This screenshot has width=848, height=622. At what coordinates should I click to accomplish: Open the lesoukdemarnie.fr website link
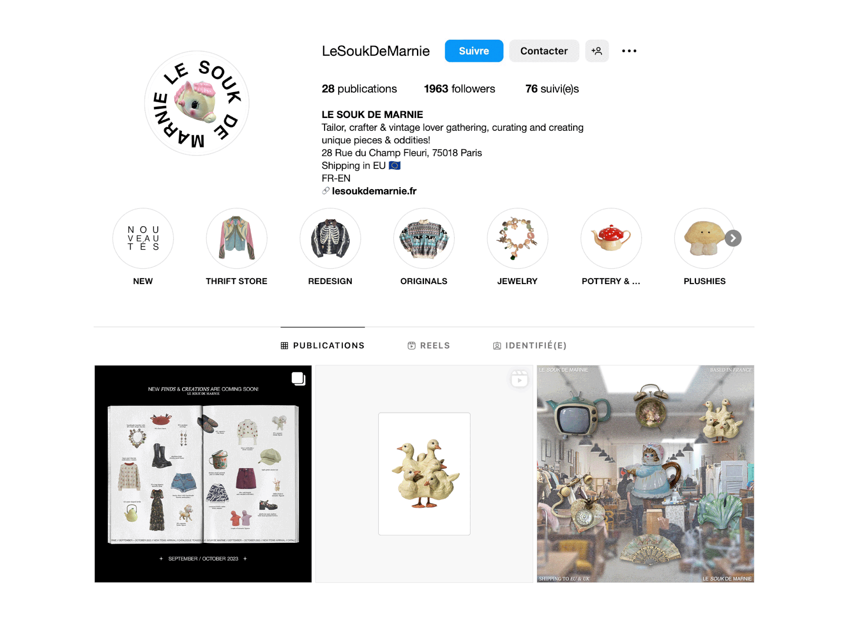(374, 191)
